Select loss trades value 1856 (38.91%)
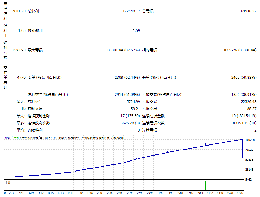Image resolution: width=260 pixels, height=197 pixels. [244, 95]
